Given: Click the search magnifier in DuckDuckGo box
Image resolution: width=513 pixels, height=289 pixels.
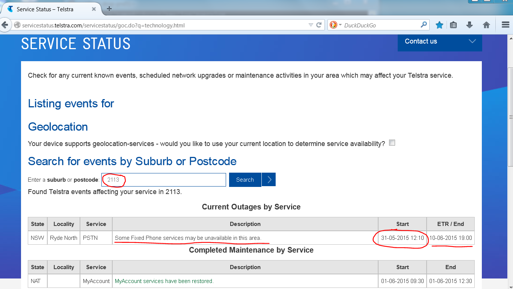Looking at the screenshot, I should pos(424,25).
